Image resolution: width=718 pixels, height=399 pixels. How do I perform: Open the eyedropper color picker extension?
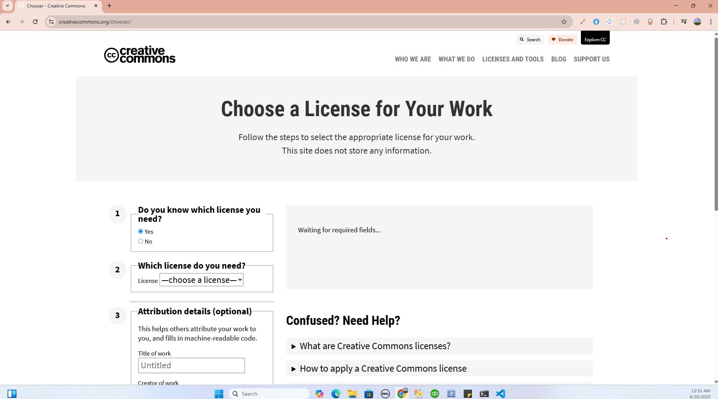(x=582, y=22)
